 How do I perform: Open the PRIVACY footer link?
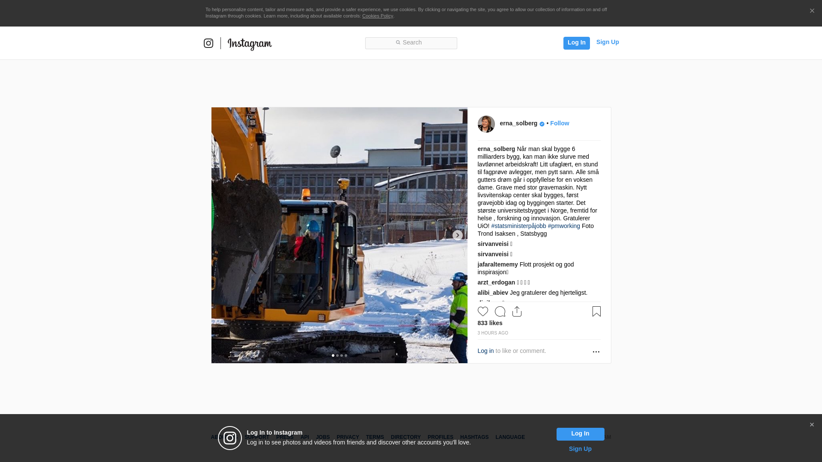point(348,437)
